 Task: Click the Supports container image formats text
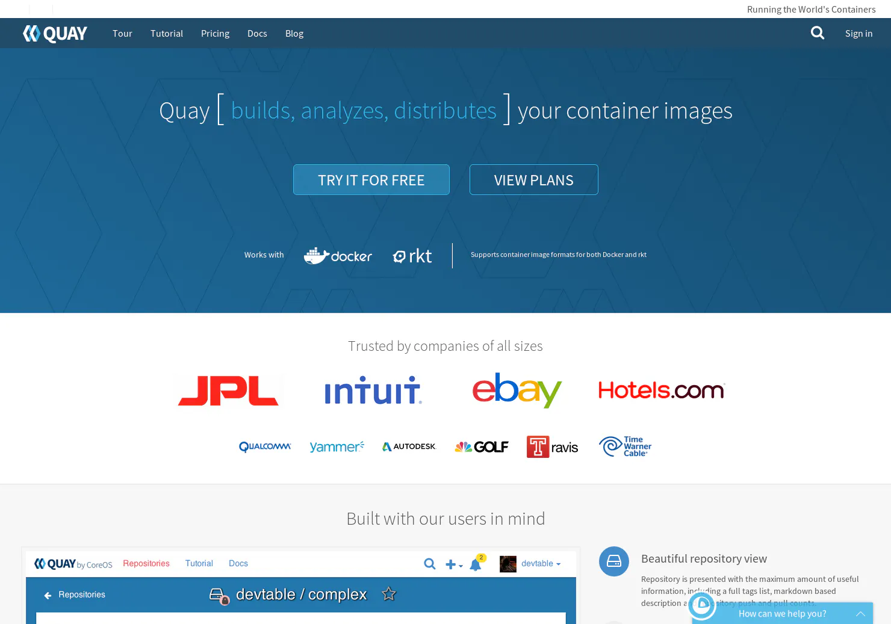coord(559,255)
